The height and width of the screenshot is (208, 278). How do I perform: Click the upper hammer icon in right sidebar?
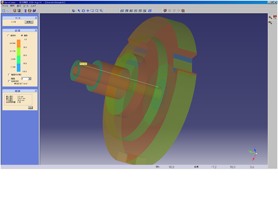(x=270, y=18)
